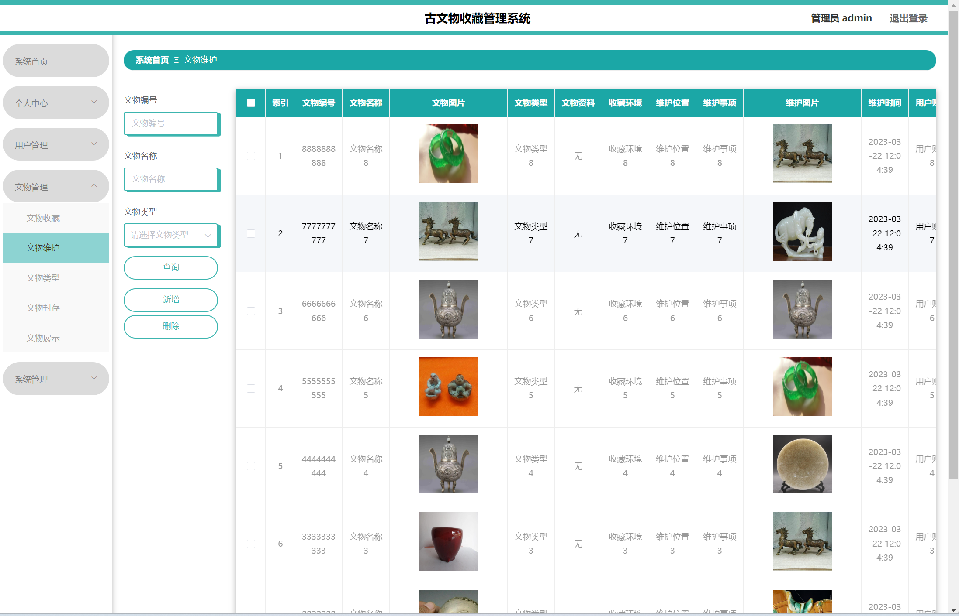
Task: Click the round jade disc maintenance image
Action: pyautogui.click(x=802, y=464)
